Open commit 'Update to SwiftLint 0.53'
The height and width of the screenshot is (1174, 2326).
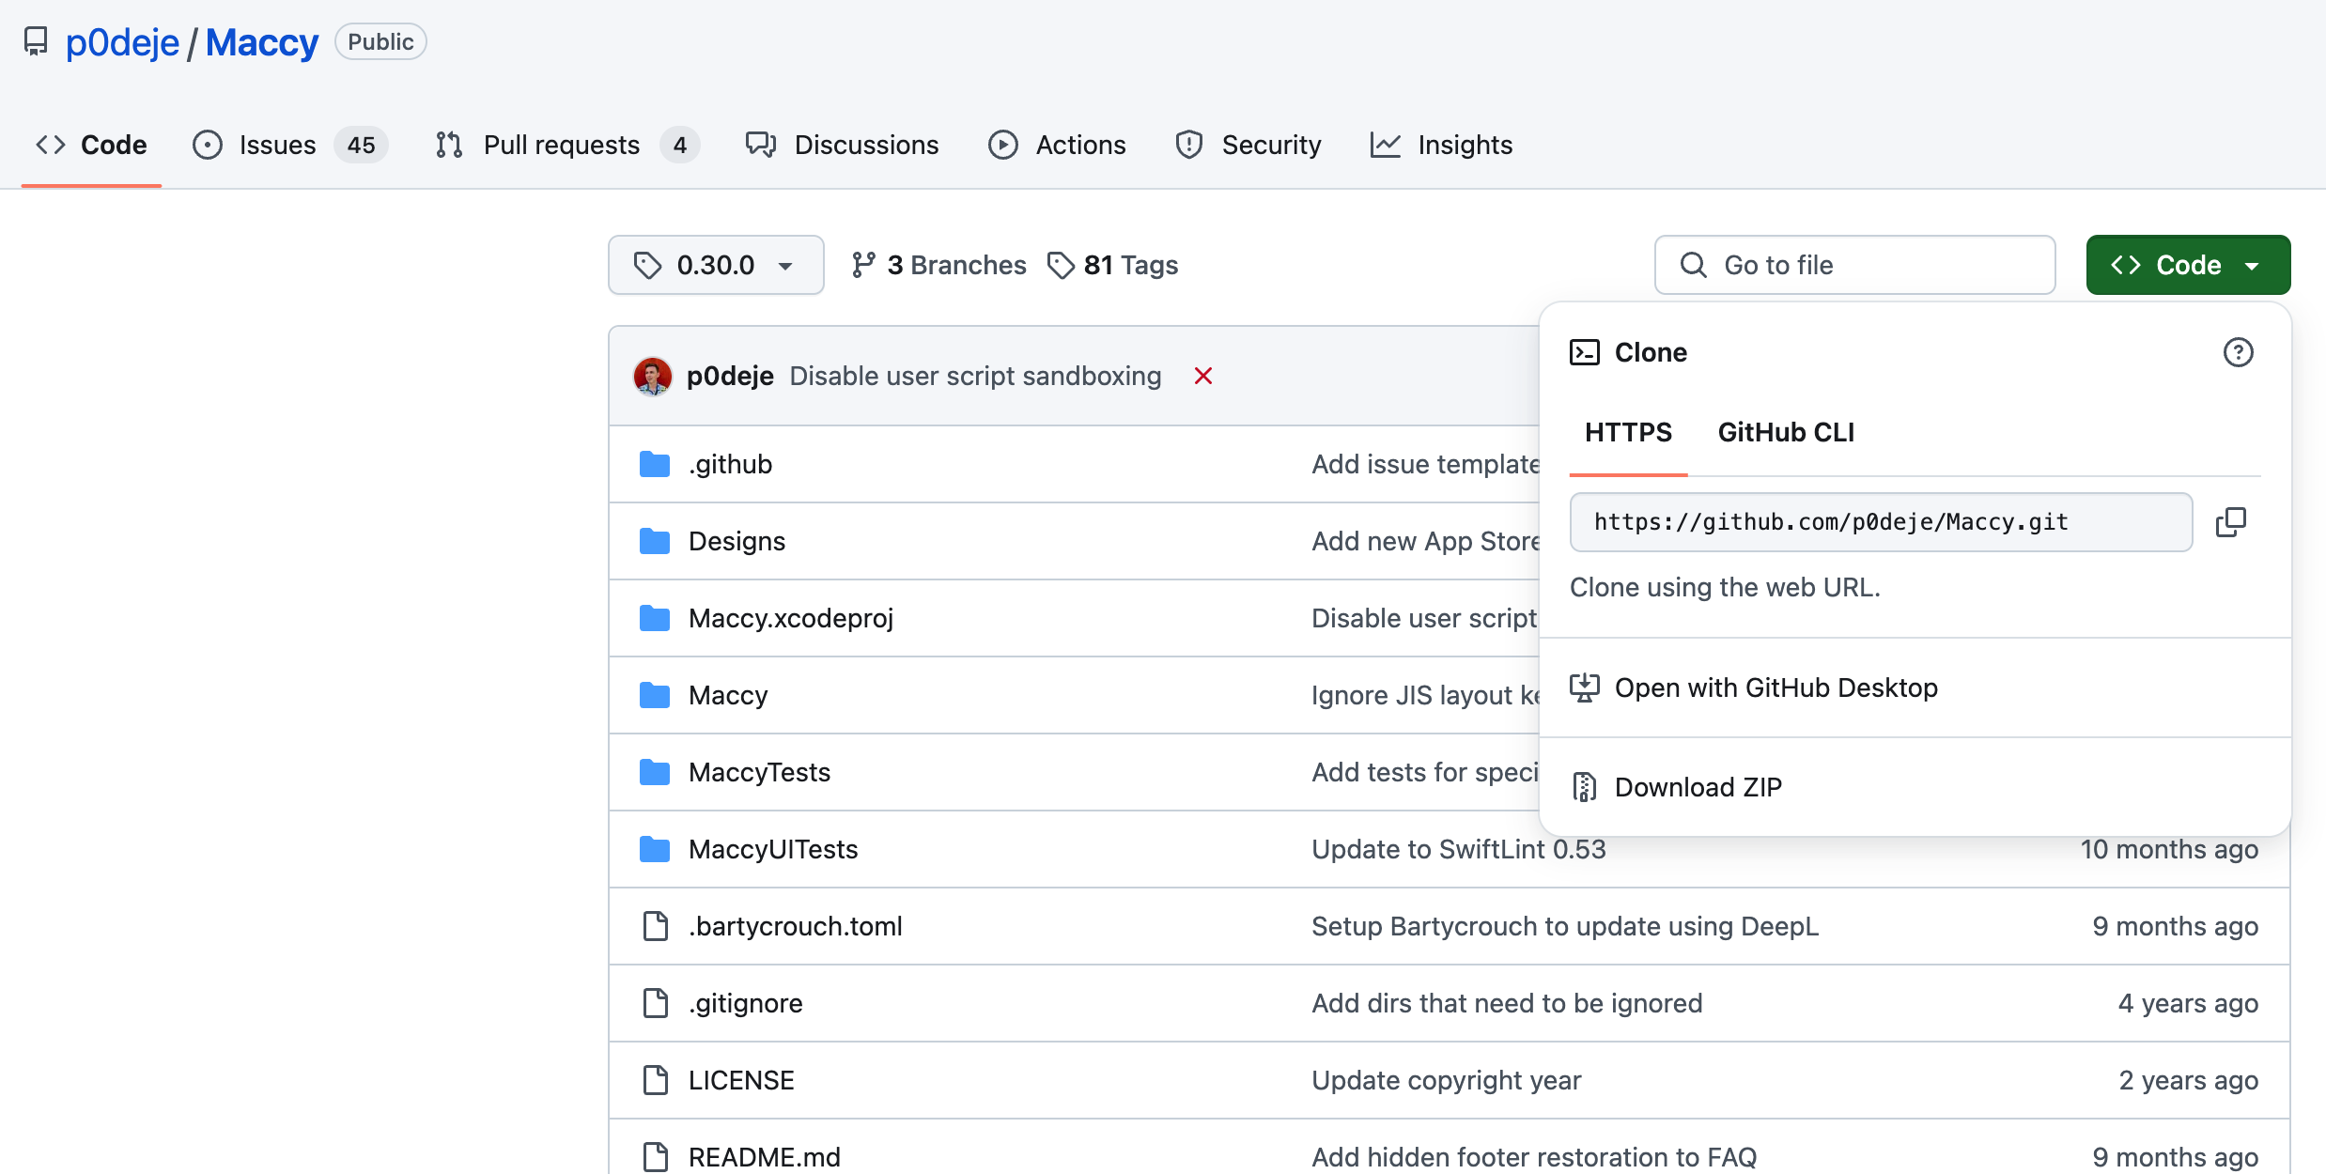pos(1459,849)
